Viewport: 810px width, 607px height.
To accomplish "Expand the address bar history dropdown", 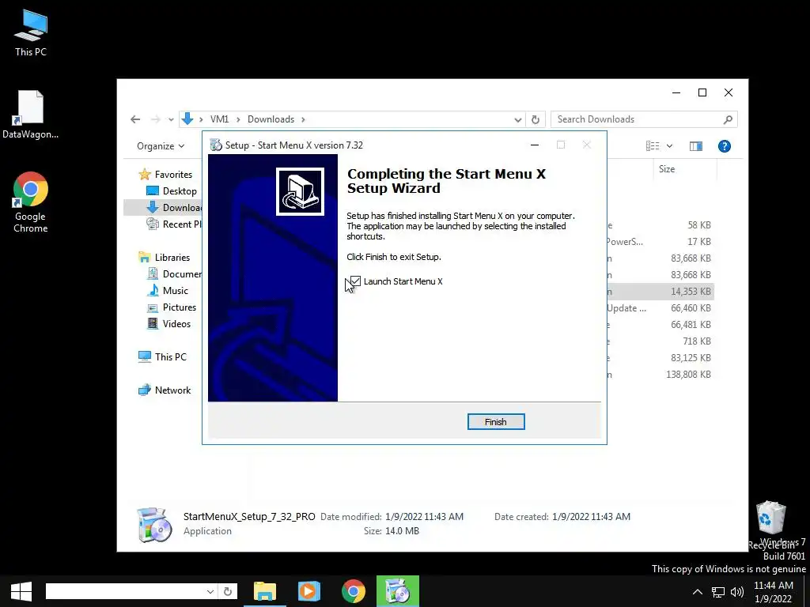I will 517,119.
